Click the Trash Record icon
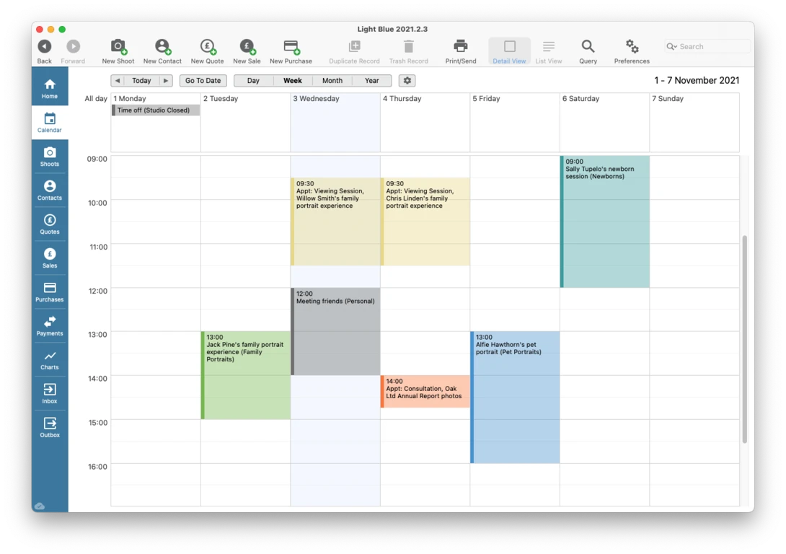This screenshot has height=554, width=786. (x=409, y=47)
